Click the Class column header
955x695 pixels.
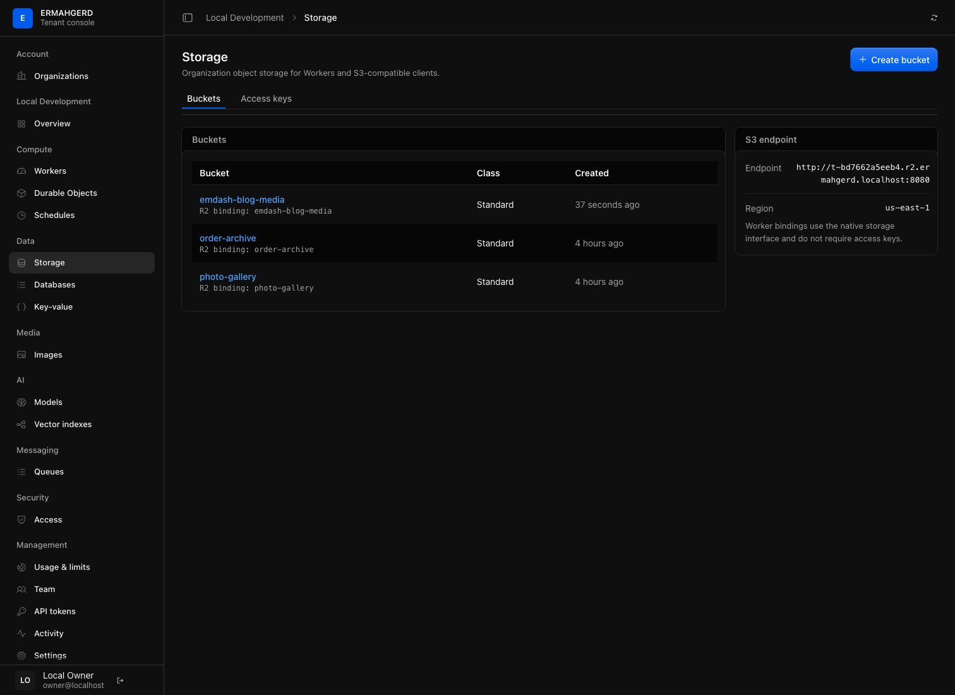tap(488, 173)
